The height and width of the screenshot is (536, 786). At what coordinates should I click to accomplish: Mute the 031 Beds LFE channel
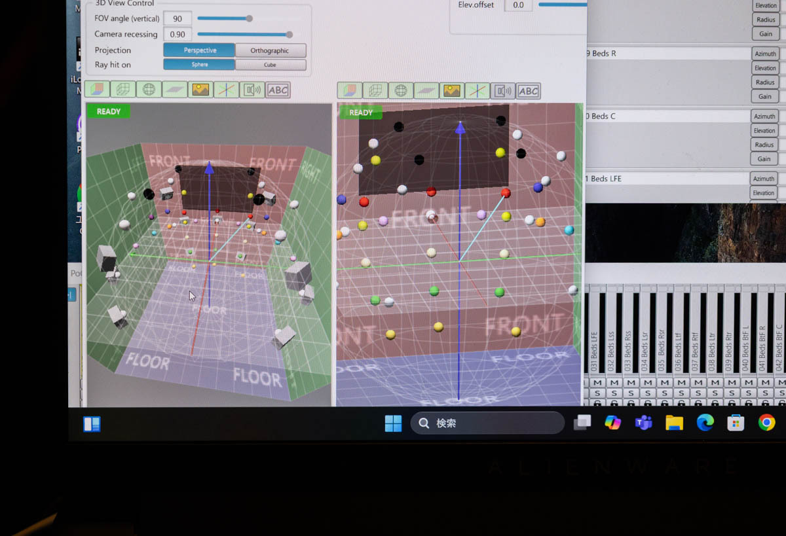pos(597,382)
